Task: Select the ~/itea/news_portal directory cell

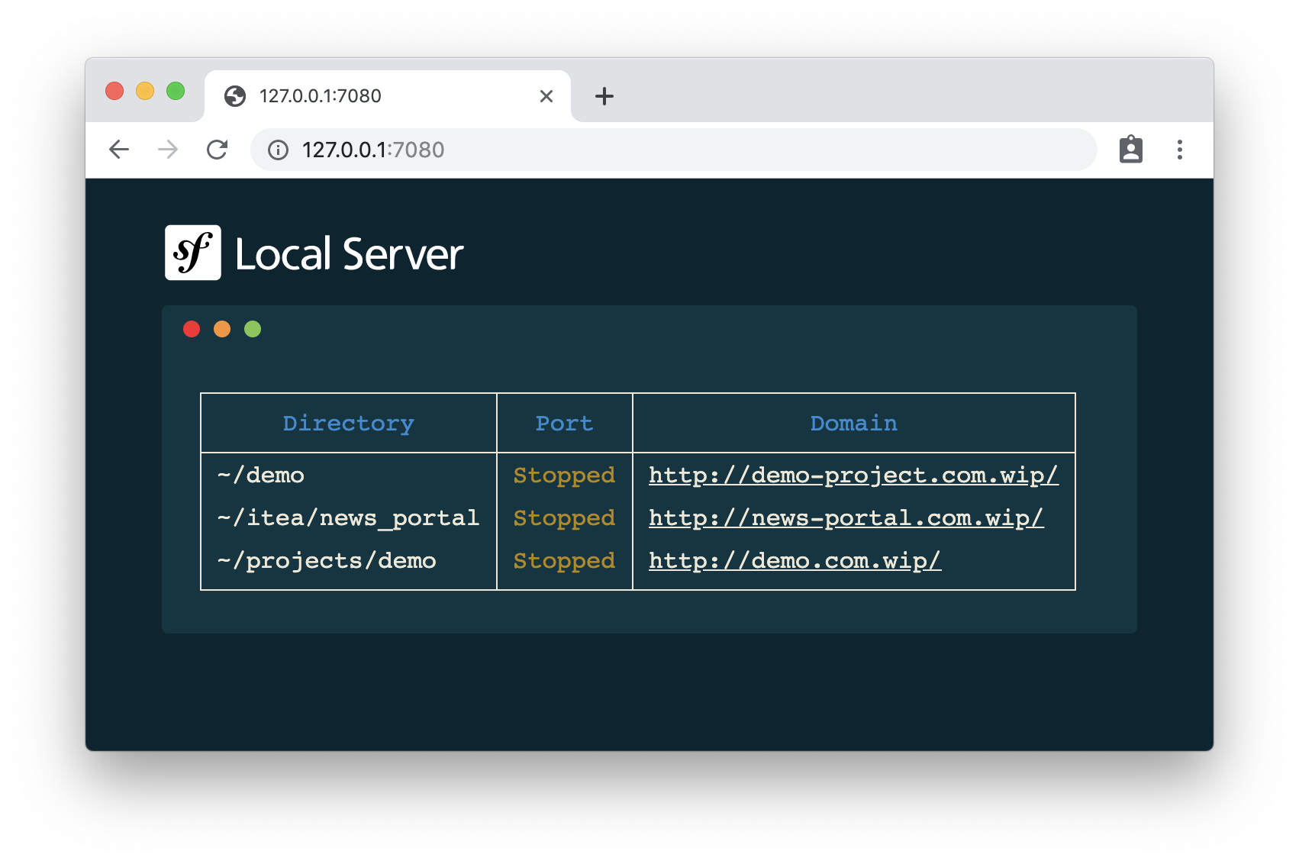Action: [349, 518]
